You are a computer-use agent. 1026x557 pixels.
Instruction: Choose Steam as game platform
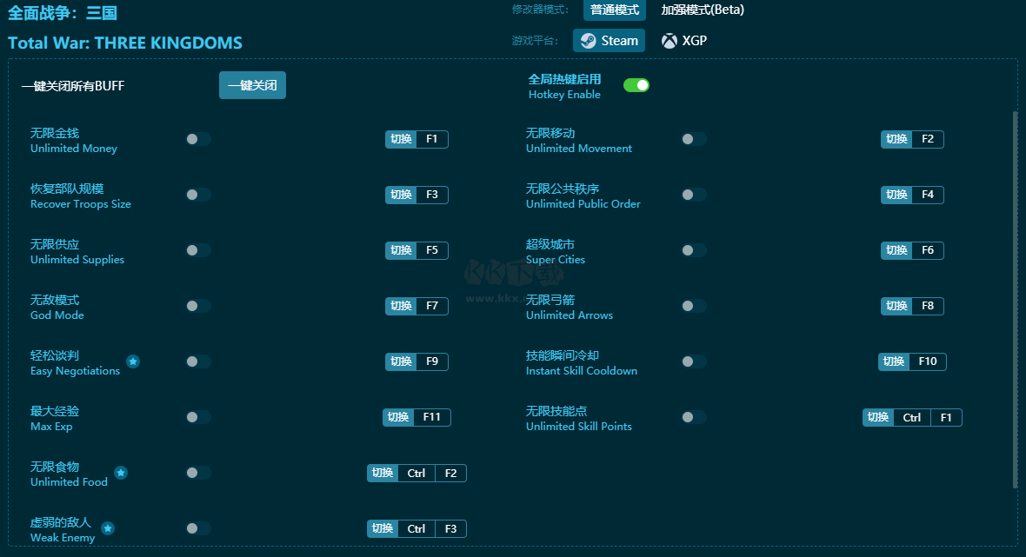point(610,41)
